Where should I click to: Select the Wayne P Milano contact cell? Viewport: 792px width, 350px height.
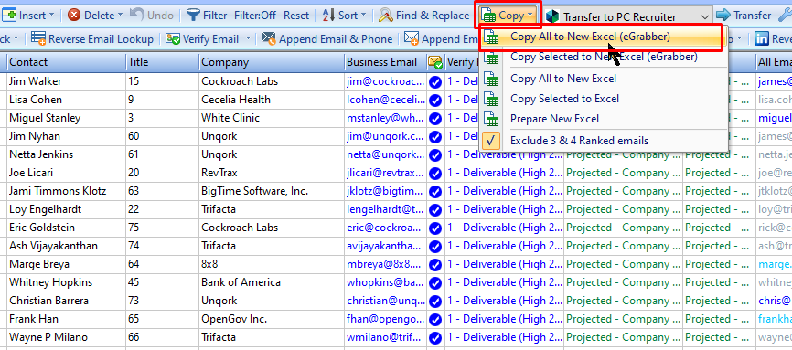pos(66,337)
